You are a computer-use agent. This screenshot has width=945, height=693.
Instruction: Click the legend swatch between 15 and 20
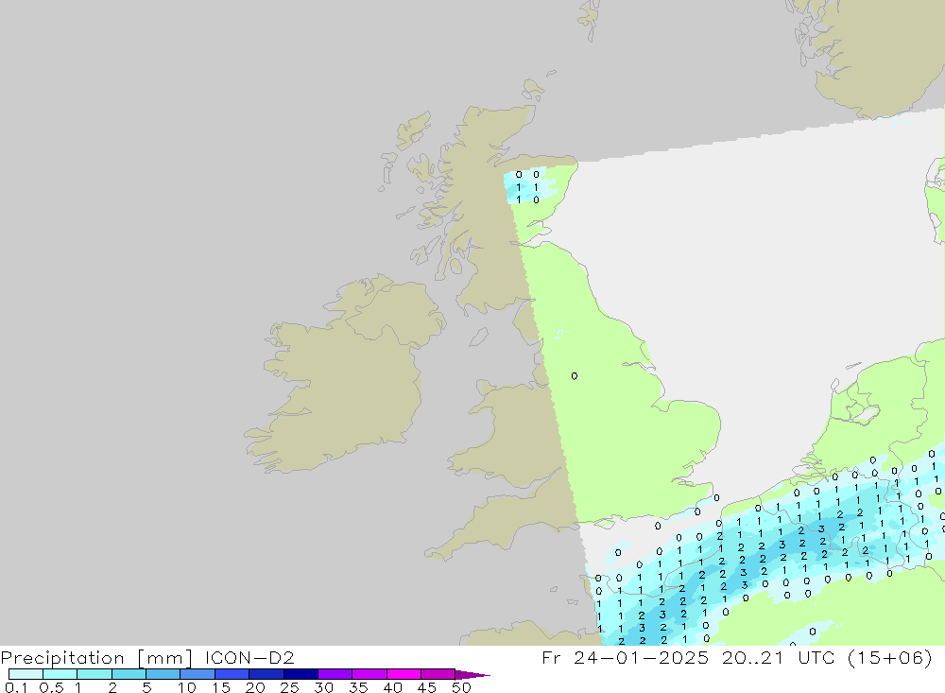point(232,674)
